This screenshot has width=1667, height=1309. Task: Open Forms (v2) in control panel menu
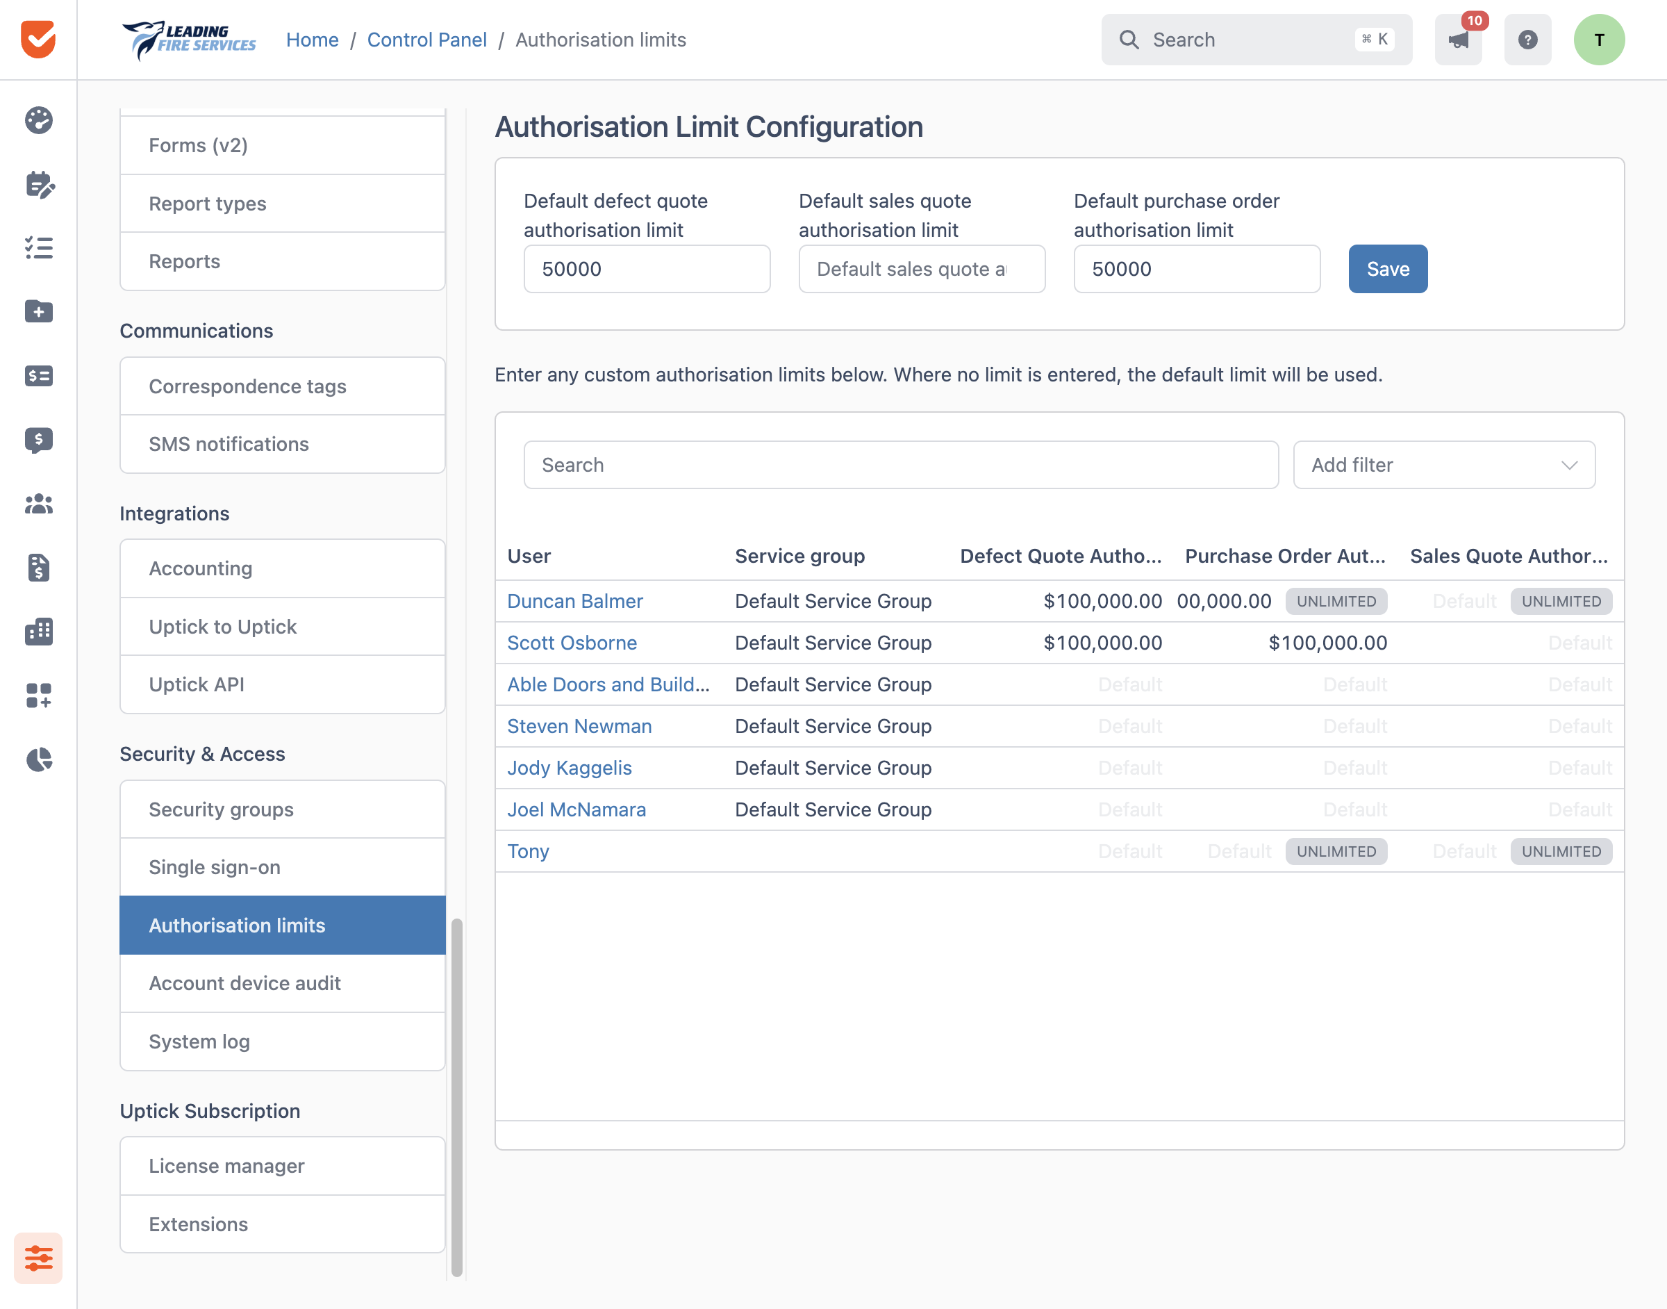tap(283, 145)
